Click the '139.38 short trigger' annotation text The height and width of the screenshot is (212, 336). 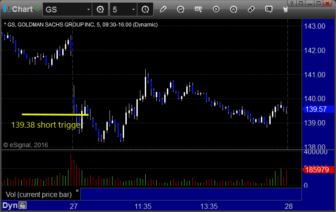(47, 125)
